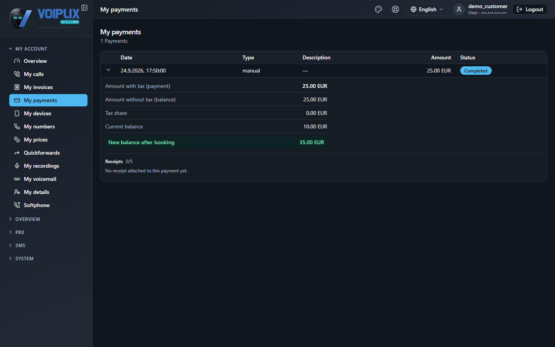Image resolution: width=555 pixels, height=347 pixels.
Task: Collapse the 24.9.2026 payment row chevron
Action: [108, 70]
